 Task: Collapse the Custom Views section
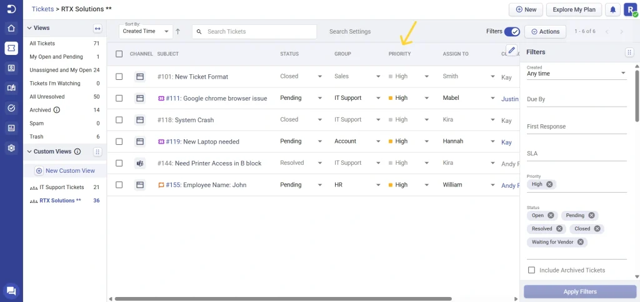29,152
